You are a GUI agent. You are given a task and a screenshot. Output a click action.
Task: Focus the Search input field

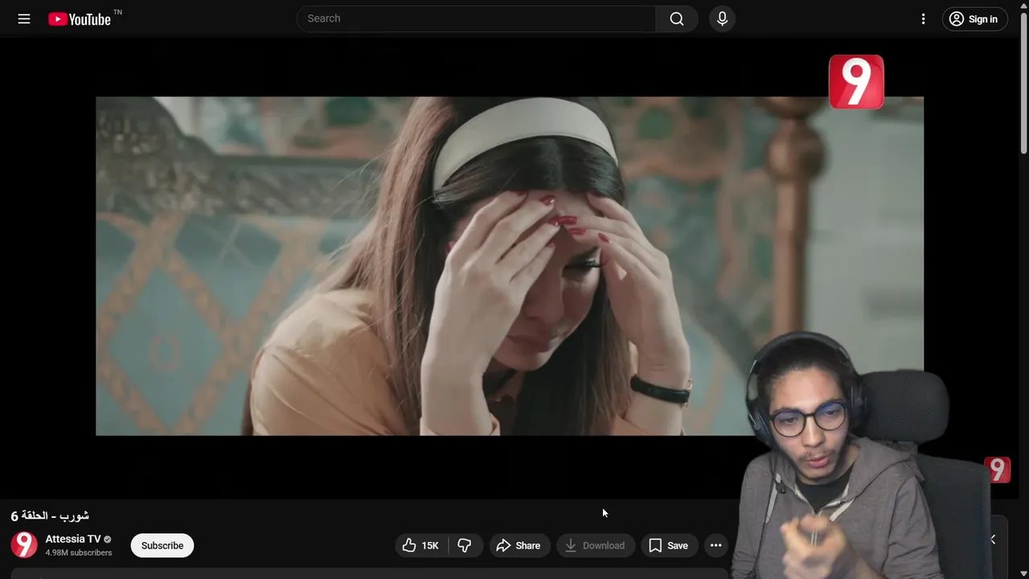[476, 18]
